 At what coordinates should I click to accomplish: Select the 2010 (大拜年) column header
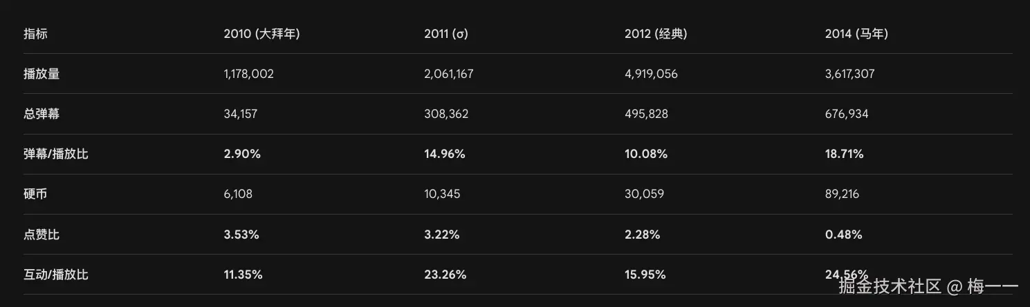point(261,34)
